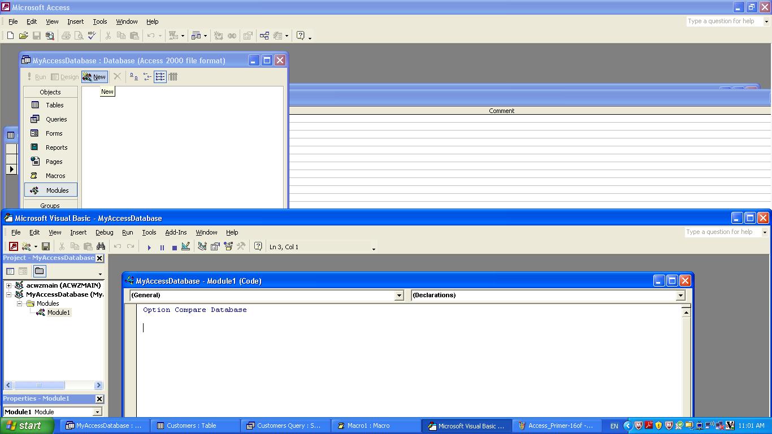
Task: Click the Comment column header in Macro window
Action: [x=501, y=111]
